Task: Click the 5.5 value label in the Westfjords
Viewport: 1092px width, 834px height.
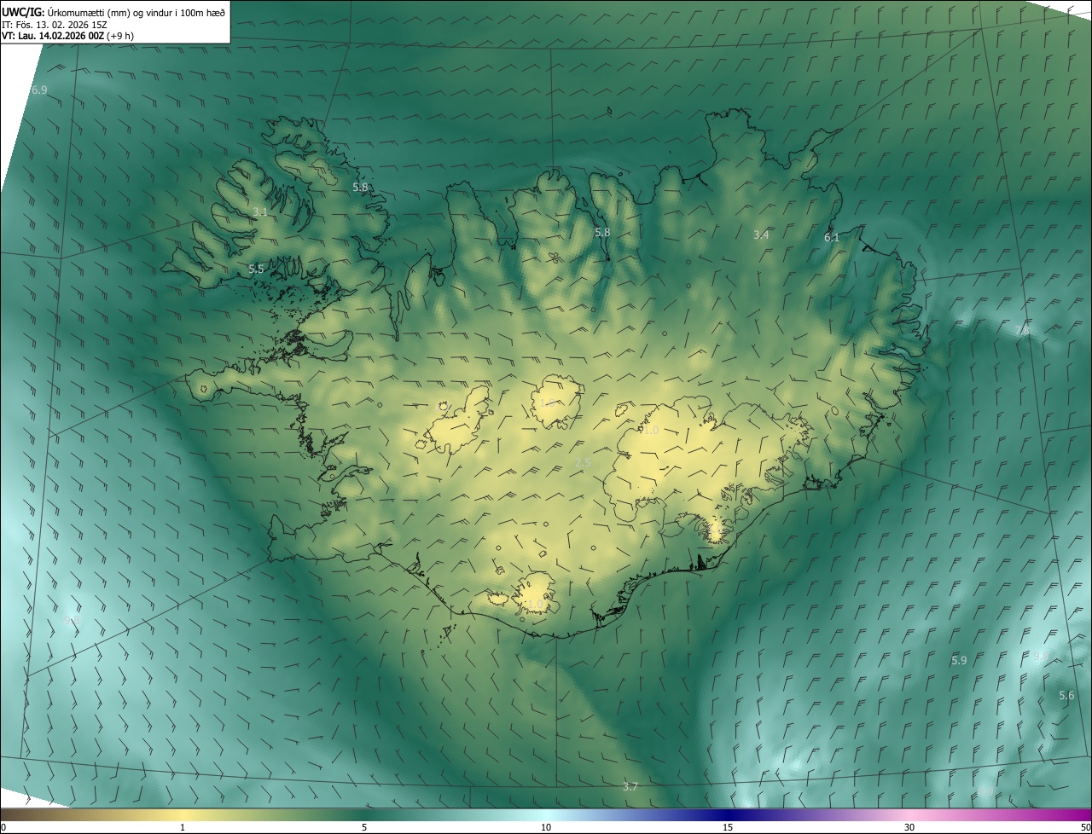Action: coord(256,269)
